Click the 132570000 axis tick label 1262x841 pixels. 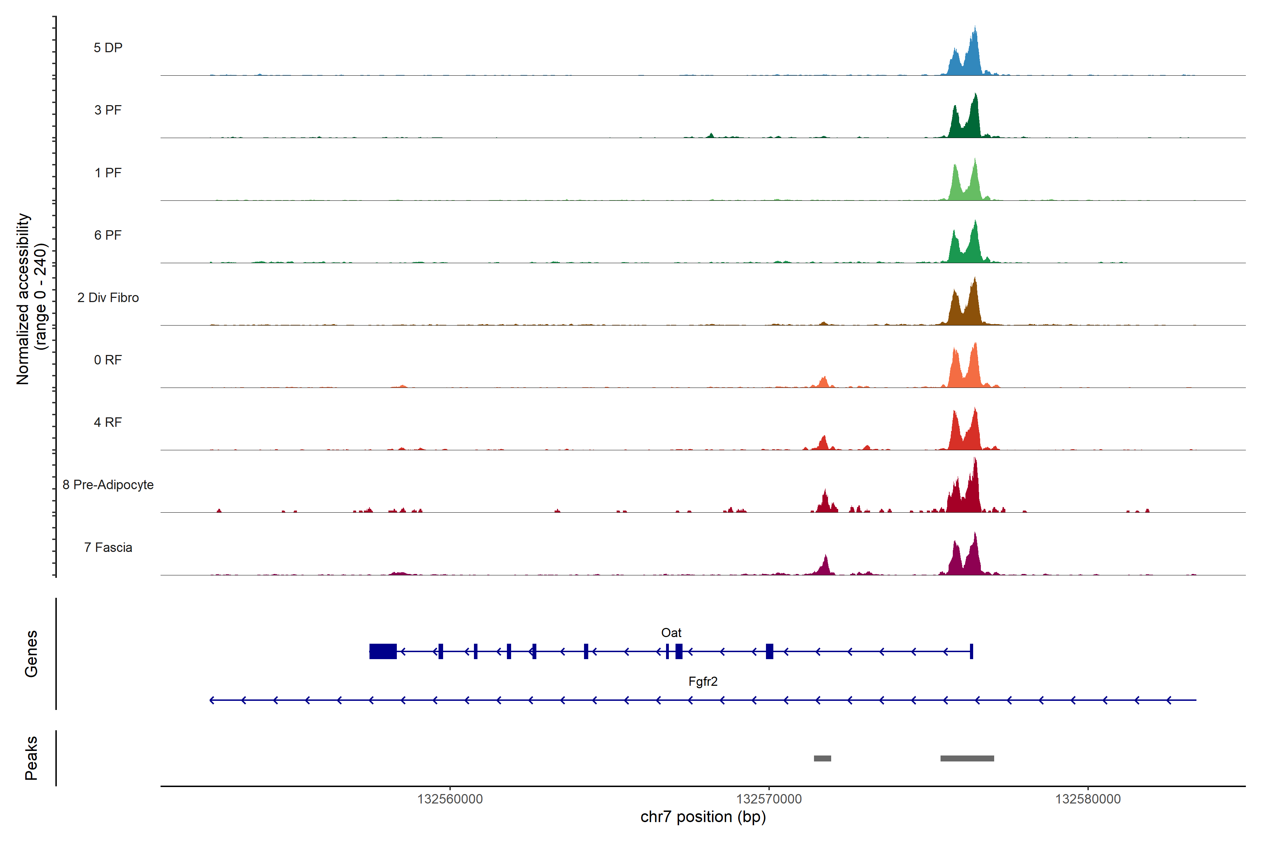click(x=769, y=799)
